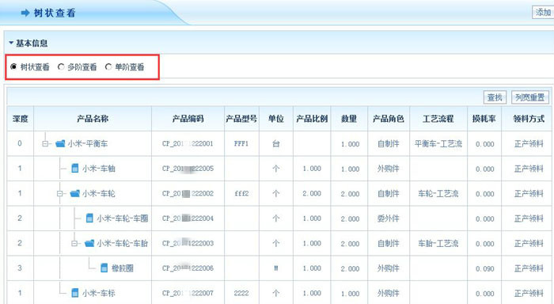Click the 2222 product model cell
554x304 pixels.
[x=241, y=293]
